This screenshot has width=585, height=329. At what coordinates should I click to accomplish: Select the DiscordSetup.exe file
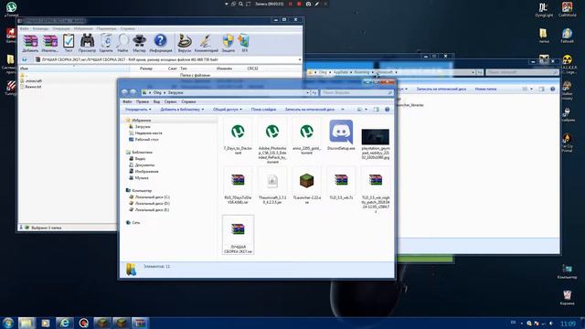point(341,135)
